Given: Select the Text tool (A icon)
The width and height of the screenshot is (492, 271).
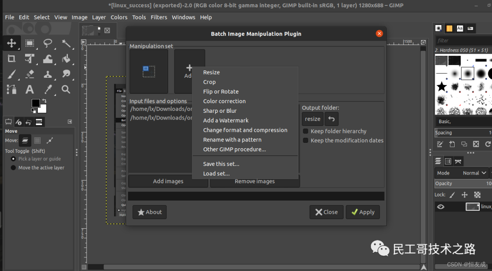Looking at the screenshot, I should [30, 89].
